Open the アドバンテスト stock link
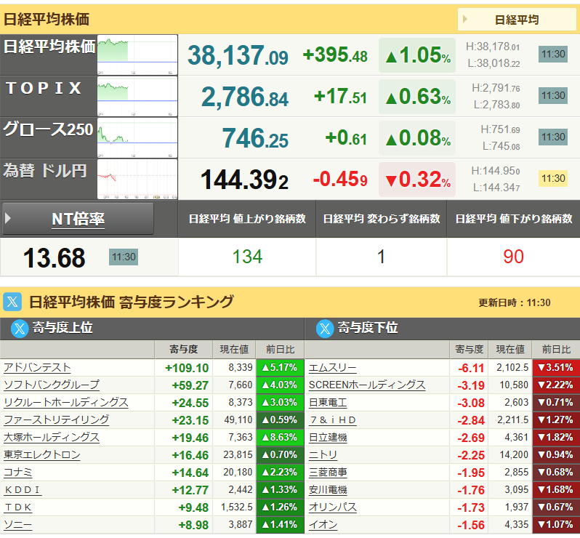Screen dimensions: 580x538 [37, 367]
